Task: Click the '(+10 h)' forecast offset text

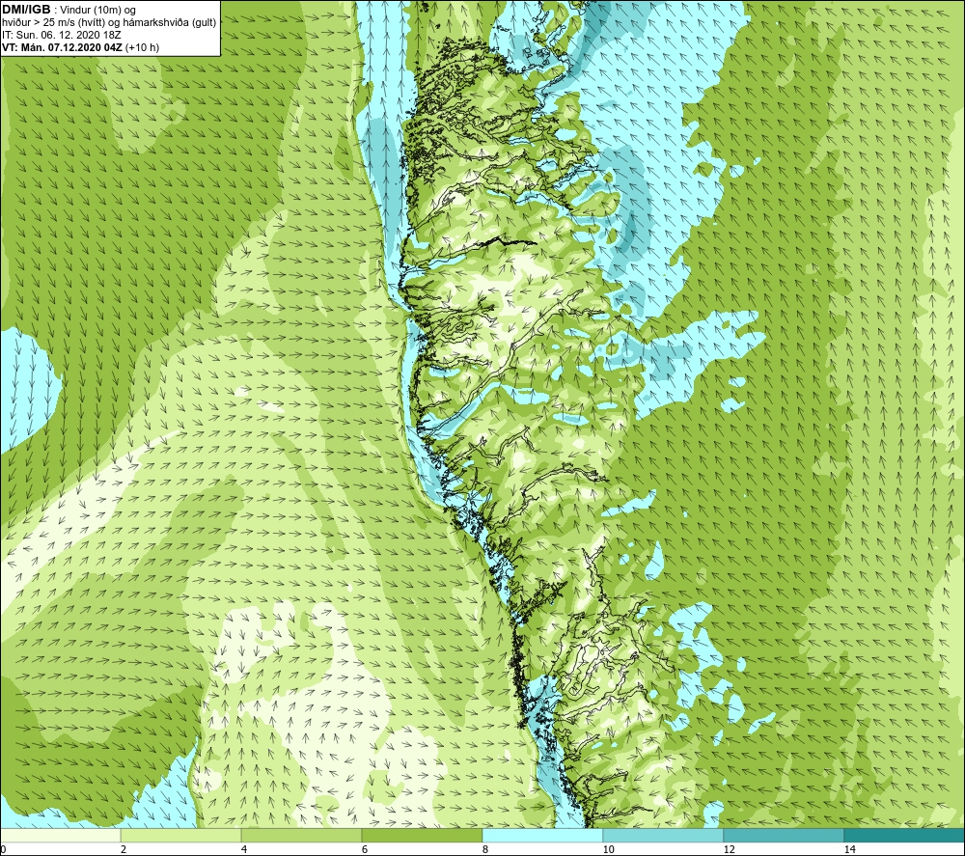Action: click(x=142, y=47)
